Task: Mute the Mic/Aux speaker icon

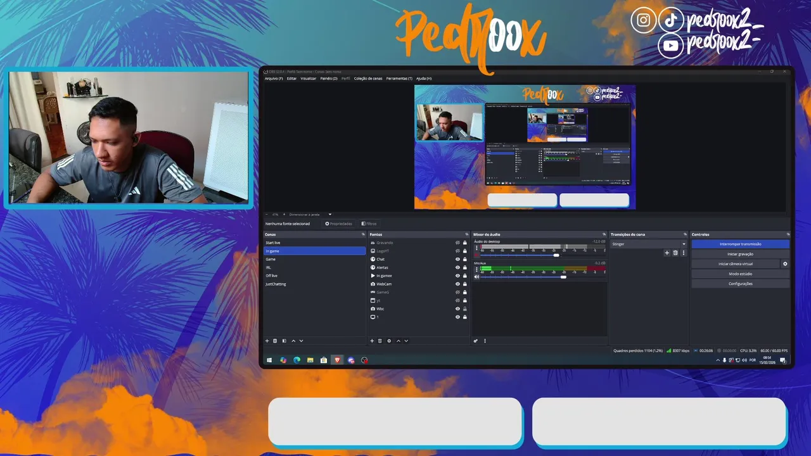Action: pos(476,277)
